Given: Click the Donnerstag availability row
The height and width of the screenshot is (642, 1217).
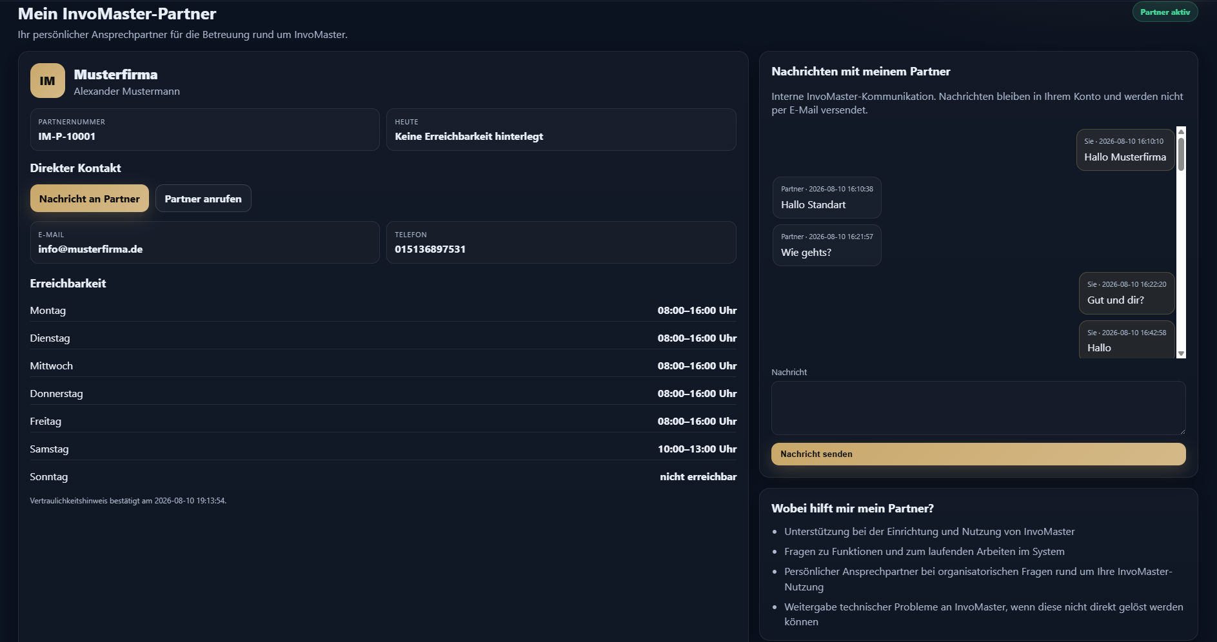Looking at the screenshot, I should [x=383, y=393].
